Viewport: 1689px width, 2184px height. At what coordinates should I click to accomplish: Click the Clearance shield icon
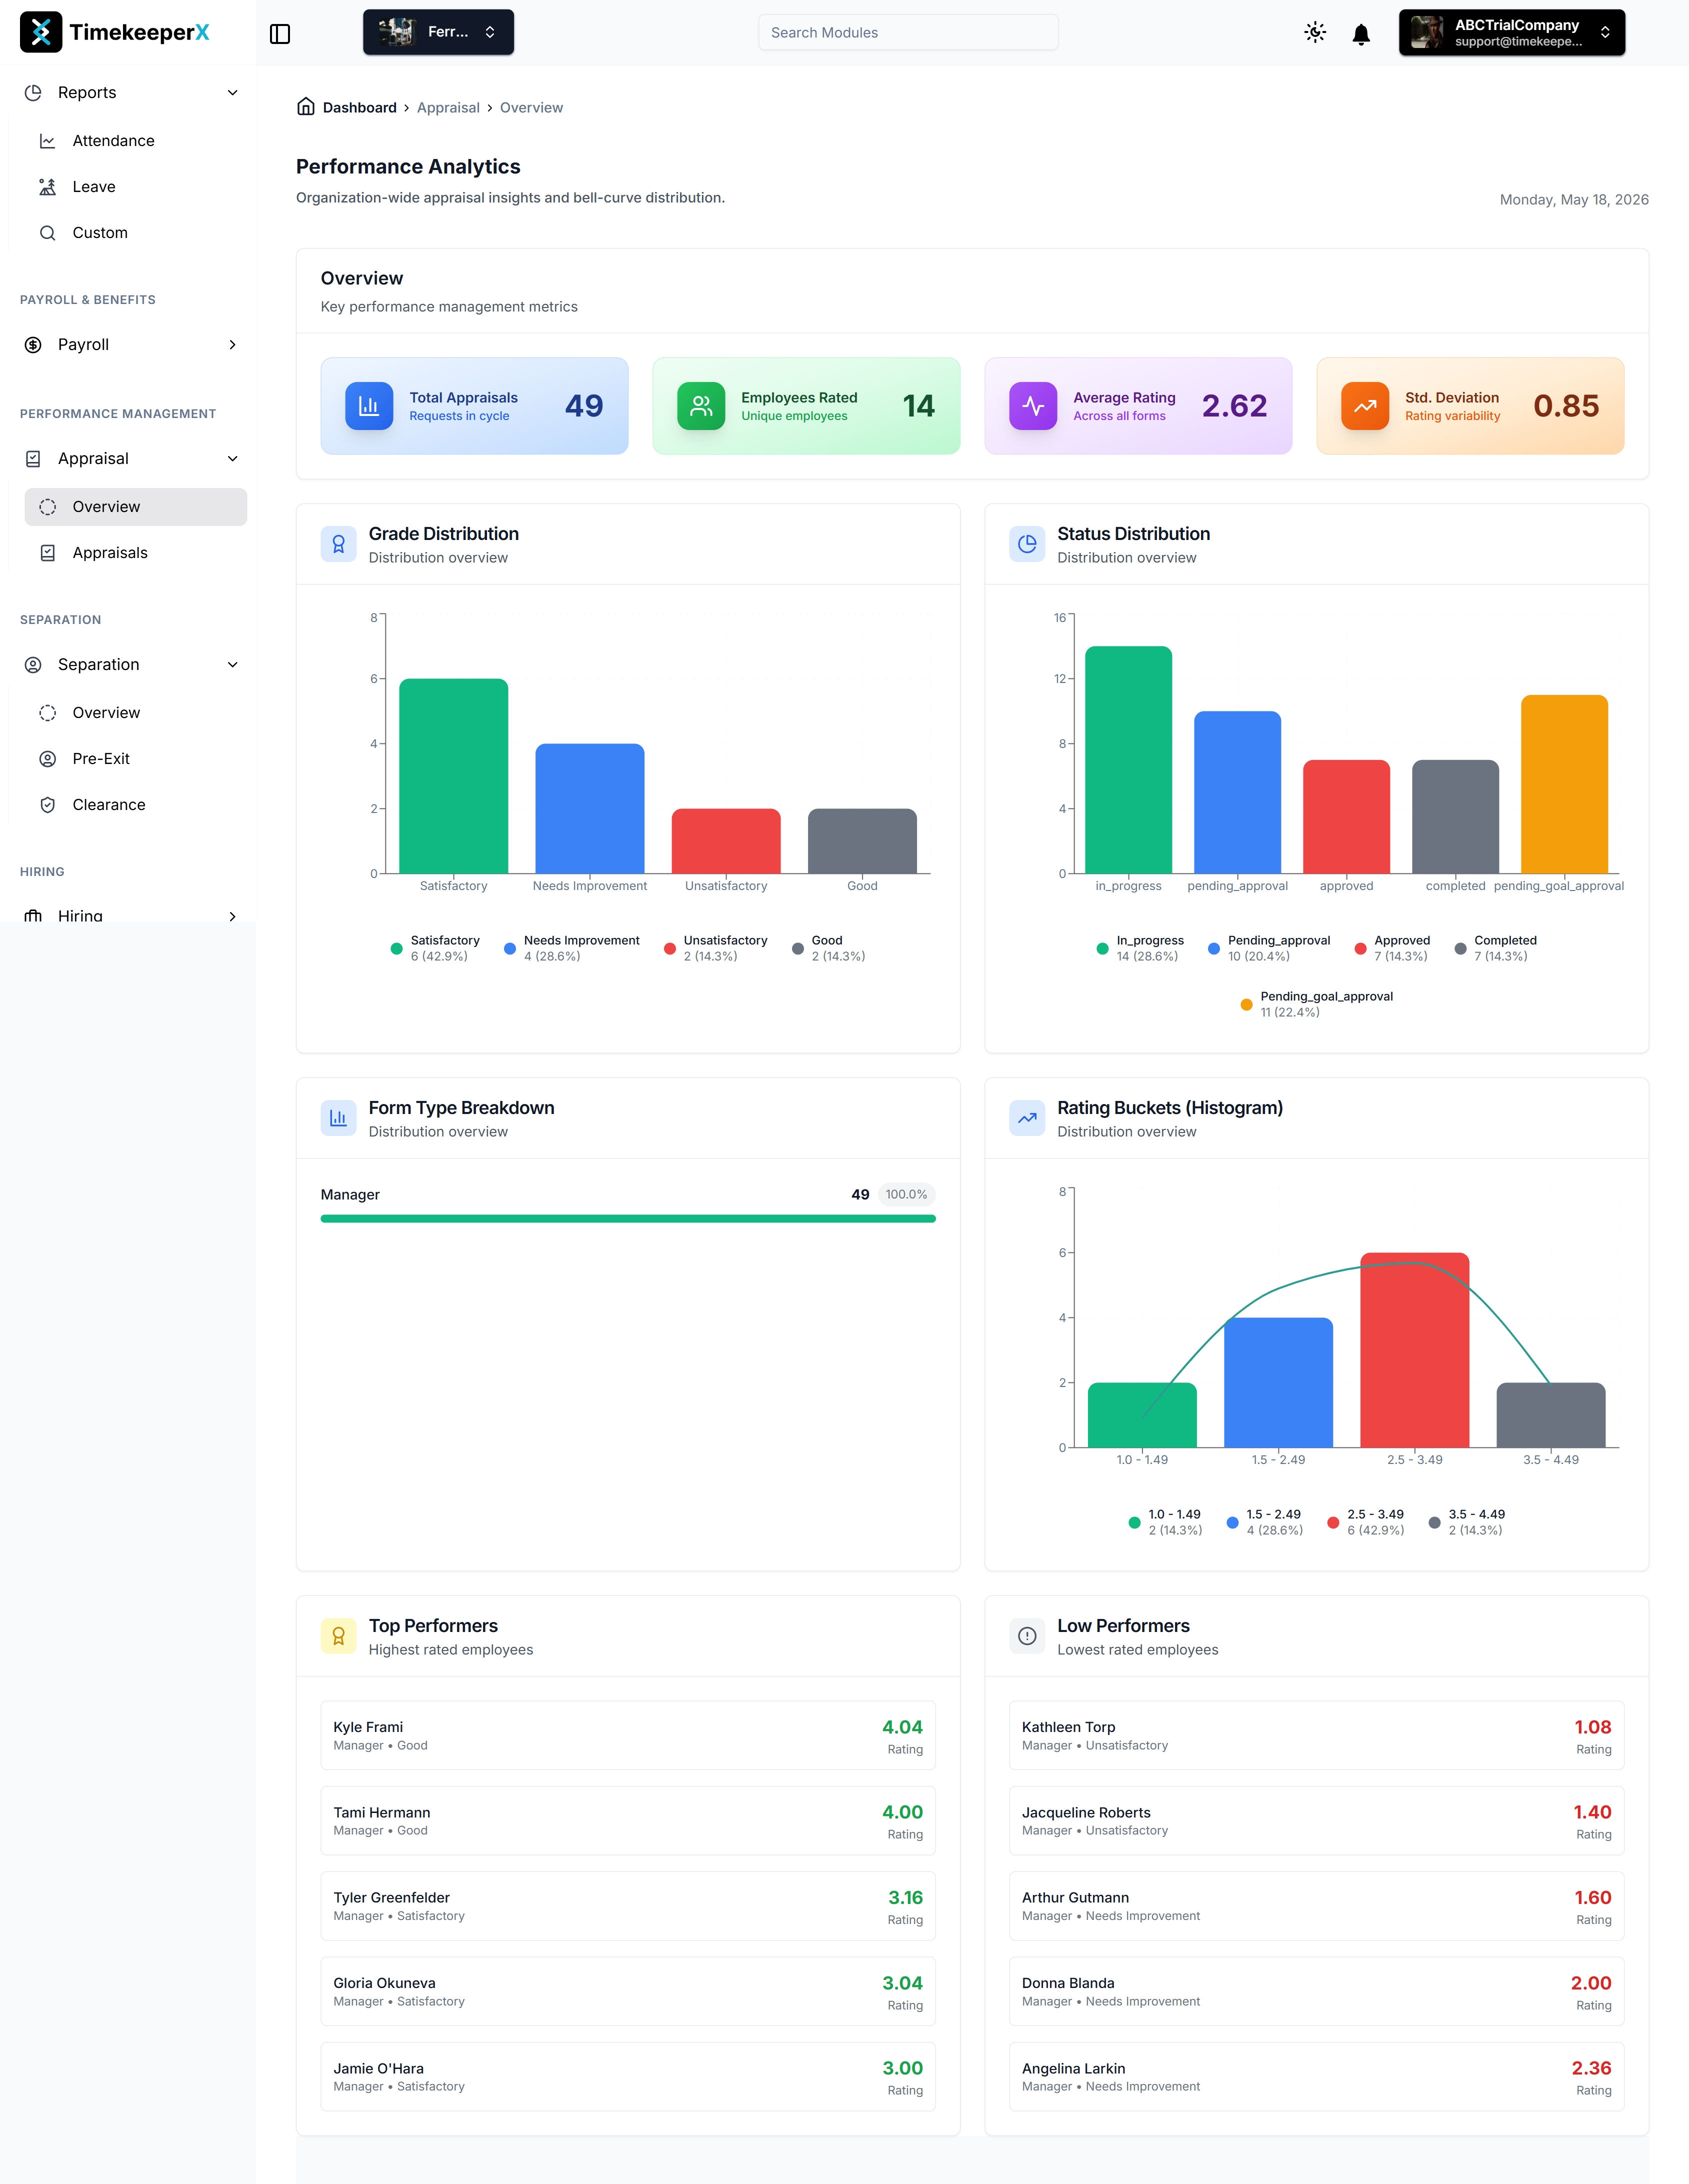pos(47,805)
